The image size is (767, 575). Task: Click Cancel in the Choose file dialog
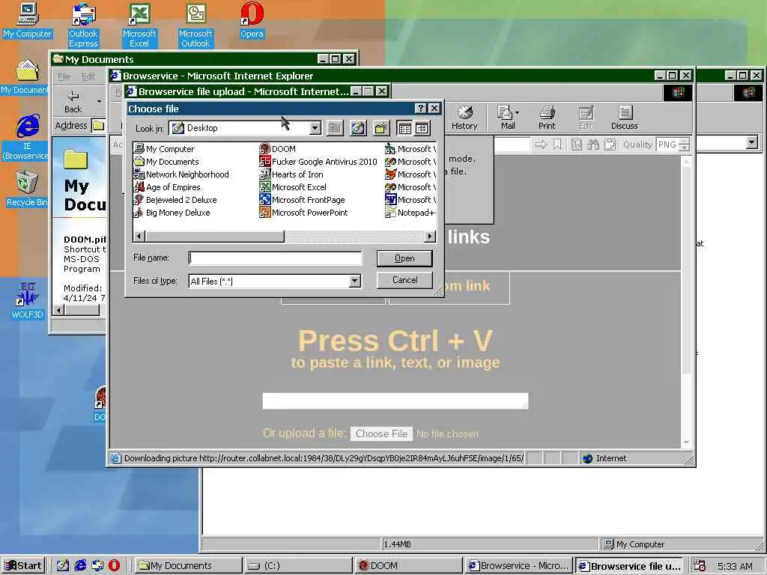pos(404,280)
